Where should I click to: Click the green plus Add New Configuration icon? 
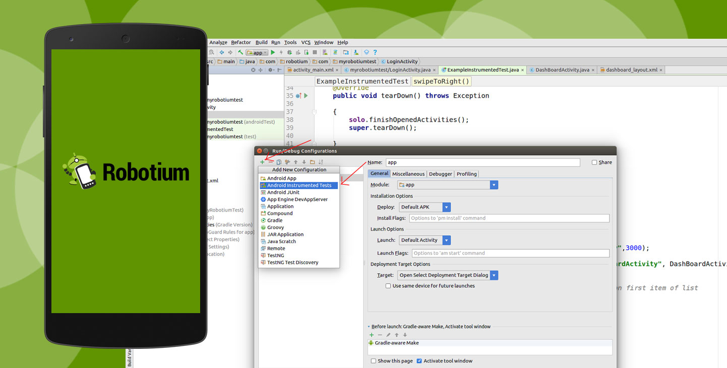click(x=262, y=162)
